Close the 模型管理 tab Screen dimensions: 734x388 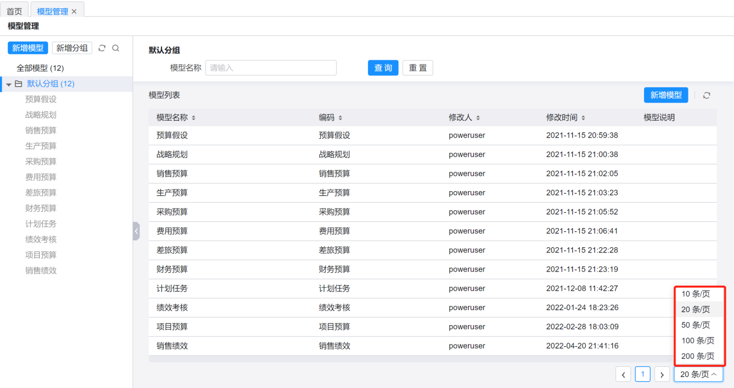click(x=74, y=11)
